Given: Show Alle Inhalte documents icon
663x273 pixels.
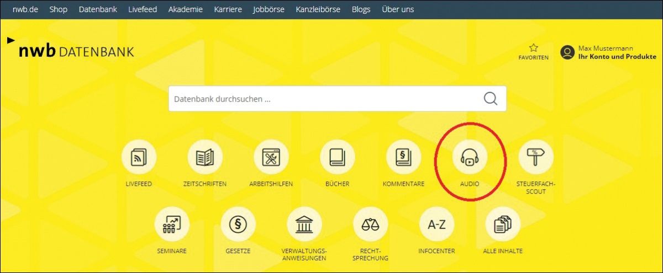Looking at the screenshot, I should 502,224.
